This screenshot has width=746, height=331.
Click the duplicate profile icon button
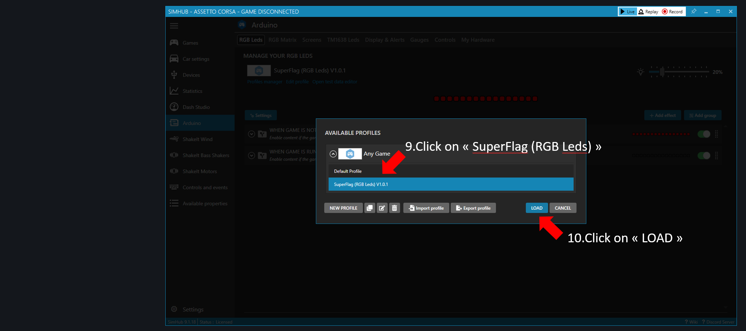pos(369,208)
